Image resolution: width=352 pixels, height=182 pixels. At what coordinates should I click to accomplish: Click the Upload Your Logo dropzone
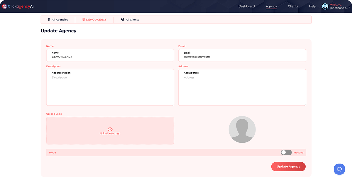point(110,130)
